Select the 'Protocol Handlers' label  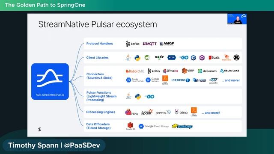tap(100, 44)
